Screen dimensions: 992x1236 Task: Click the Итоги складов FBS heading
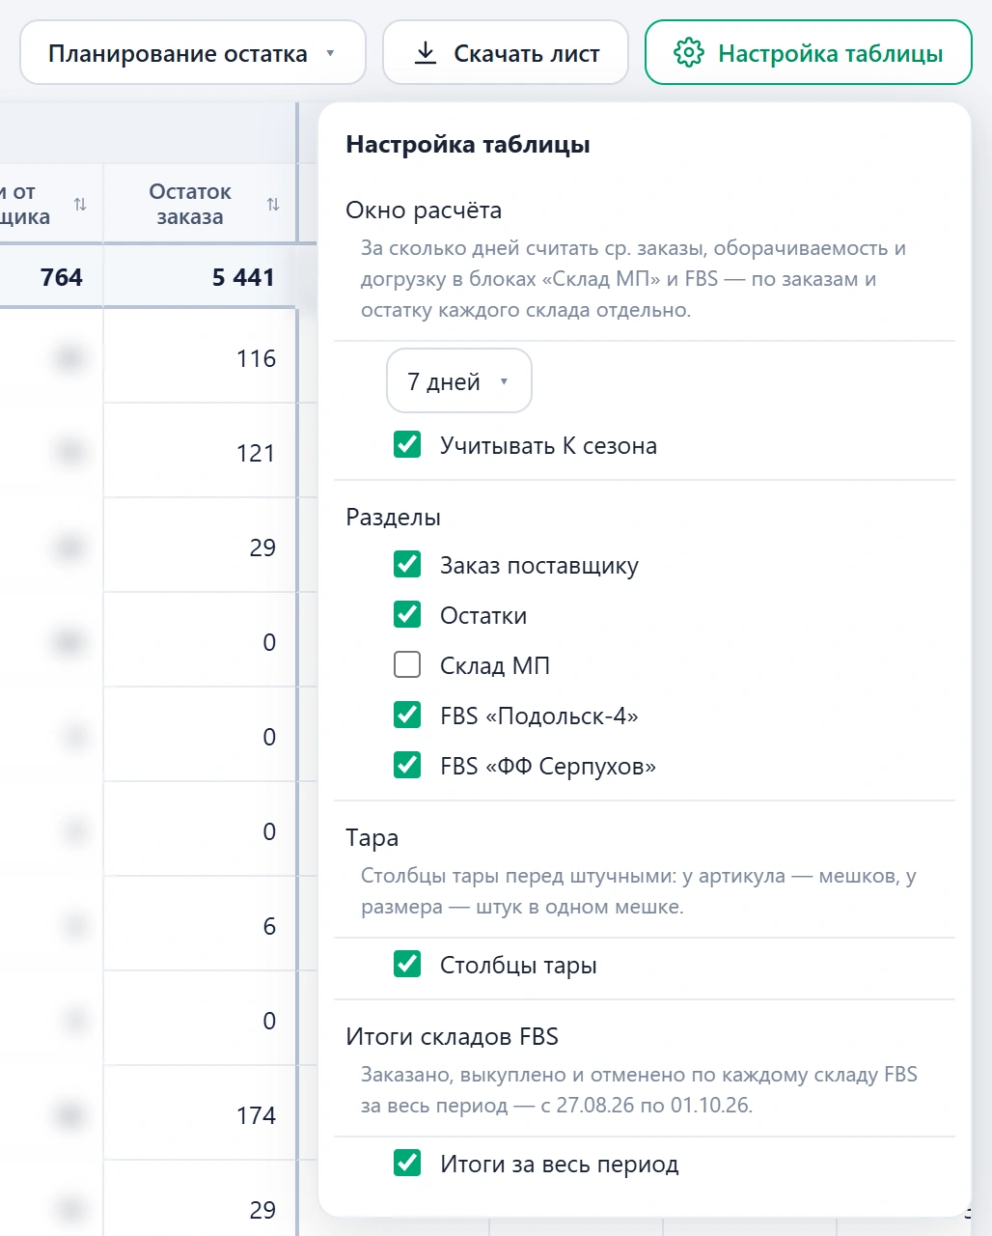tap(452, 1036)
